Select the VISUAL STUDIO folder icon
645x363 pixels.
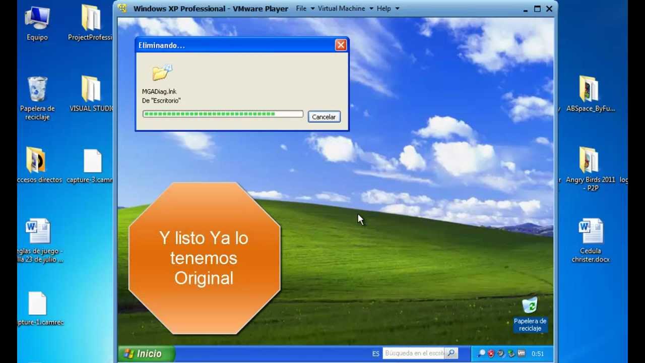91,94
